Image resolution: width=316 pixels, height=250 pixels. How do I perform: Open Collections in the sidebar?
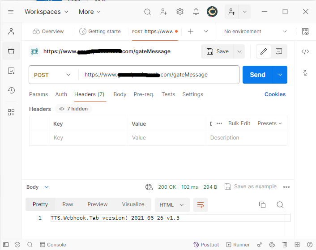[x=11, y=51]
